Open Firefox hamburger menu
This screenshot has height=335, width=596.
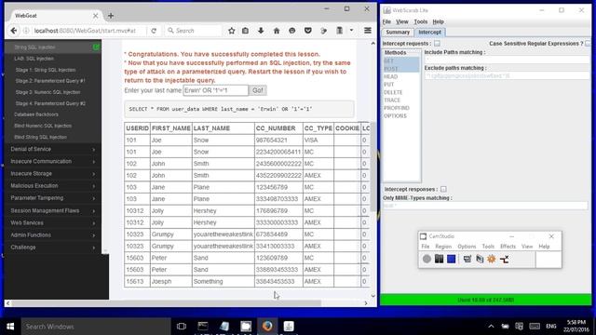point(368,31)
